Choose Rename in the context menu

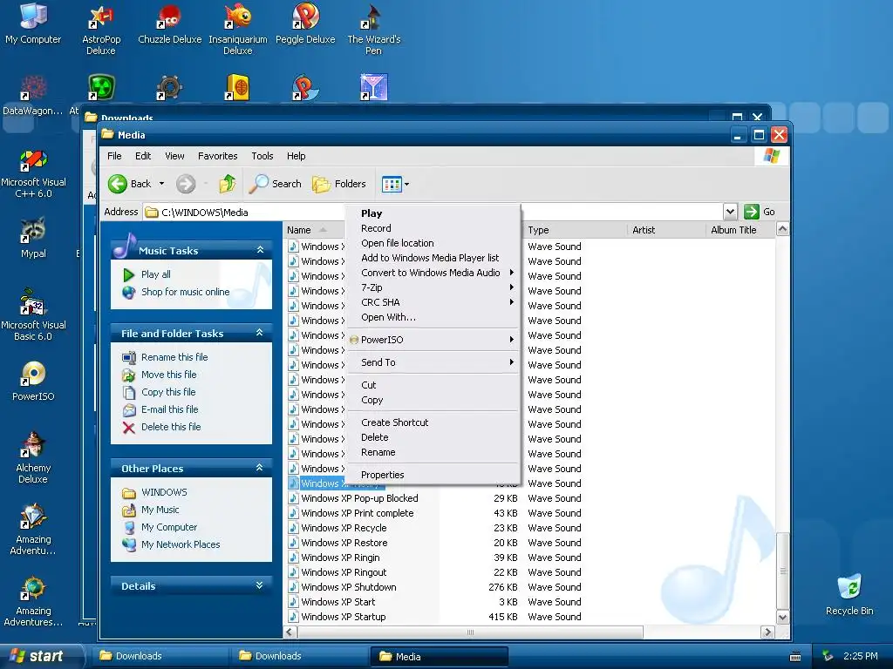coord(433,452)
